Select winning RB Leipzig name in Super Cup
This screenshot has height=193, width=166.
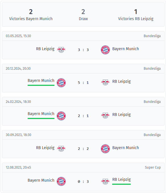click(x=122, y=179)
